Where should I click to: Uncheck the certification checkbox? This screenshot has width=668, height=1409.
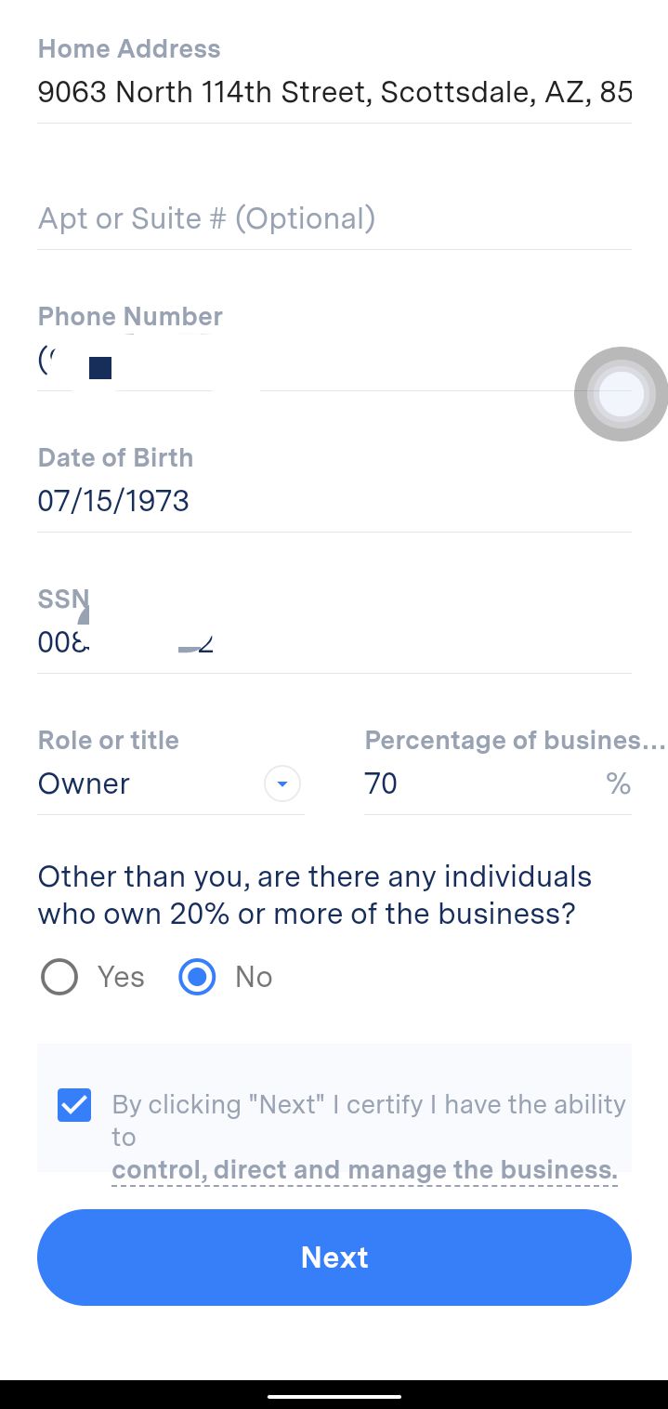(74, 1105)
